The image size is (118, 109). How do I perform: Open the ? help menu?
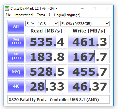point(49,15)
